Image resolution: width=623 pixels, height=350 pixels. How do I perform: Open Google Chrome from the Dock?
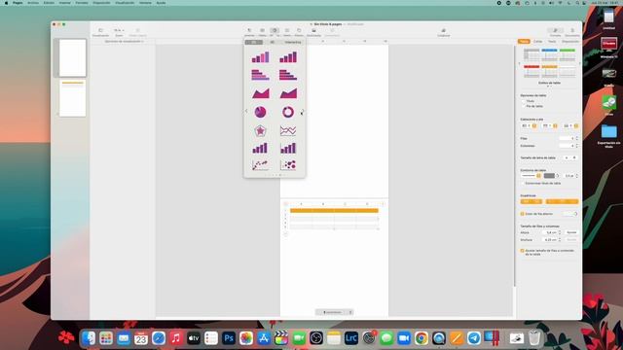(x=421, y=338)
